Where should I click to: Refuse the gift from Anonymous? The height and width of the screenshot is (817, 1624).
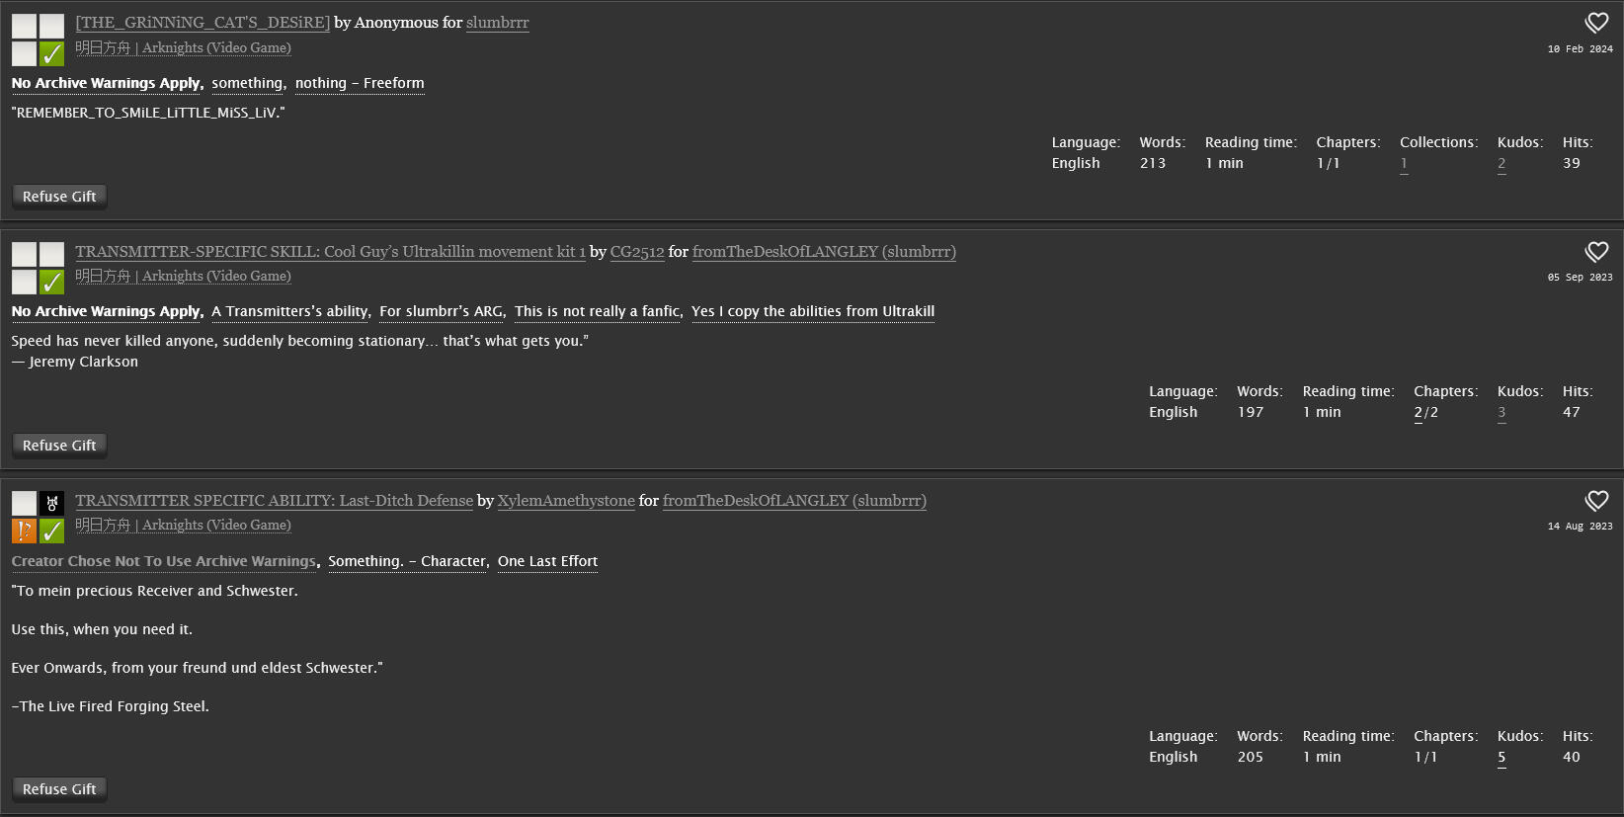pyautogui.click(x=59, y=197)
